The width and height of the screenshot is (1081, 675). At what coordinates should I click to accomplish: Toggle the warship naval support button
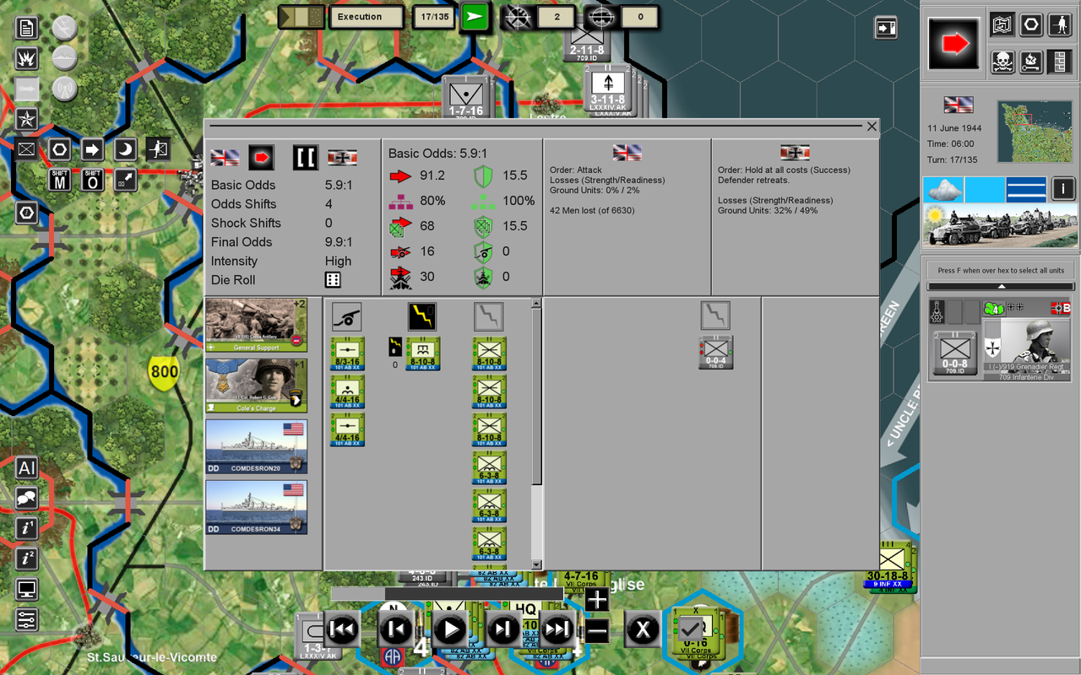[65, 58]
